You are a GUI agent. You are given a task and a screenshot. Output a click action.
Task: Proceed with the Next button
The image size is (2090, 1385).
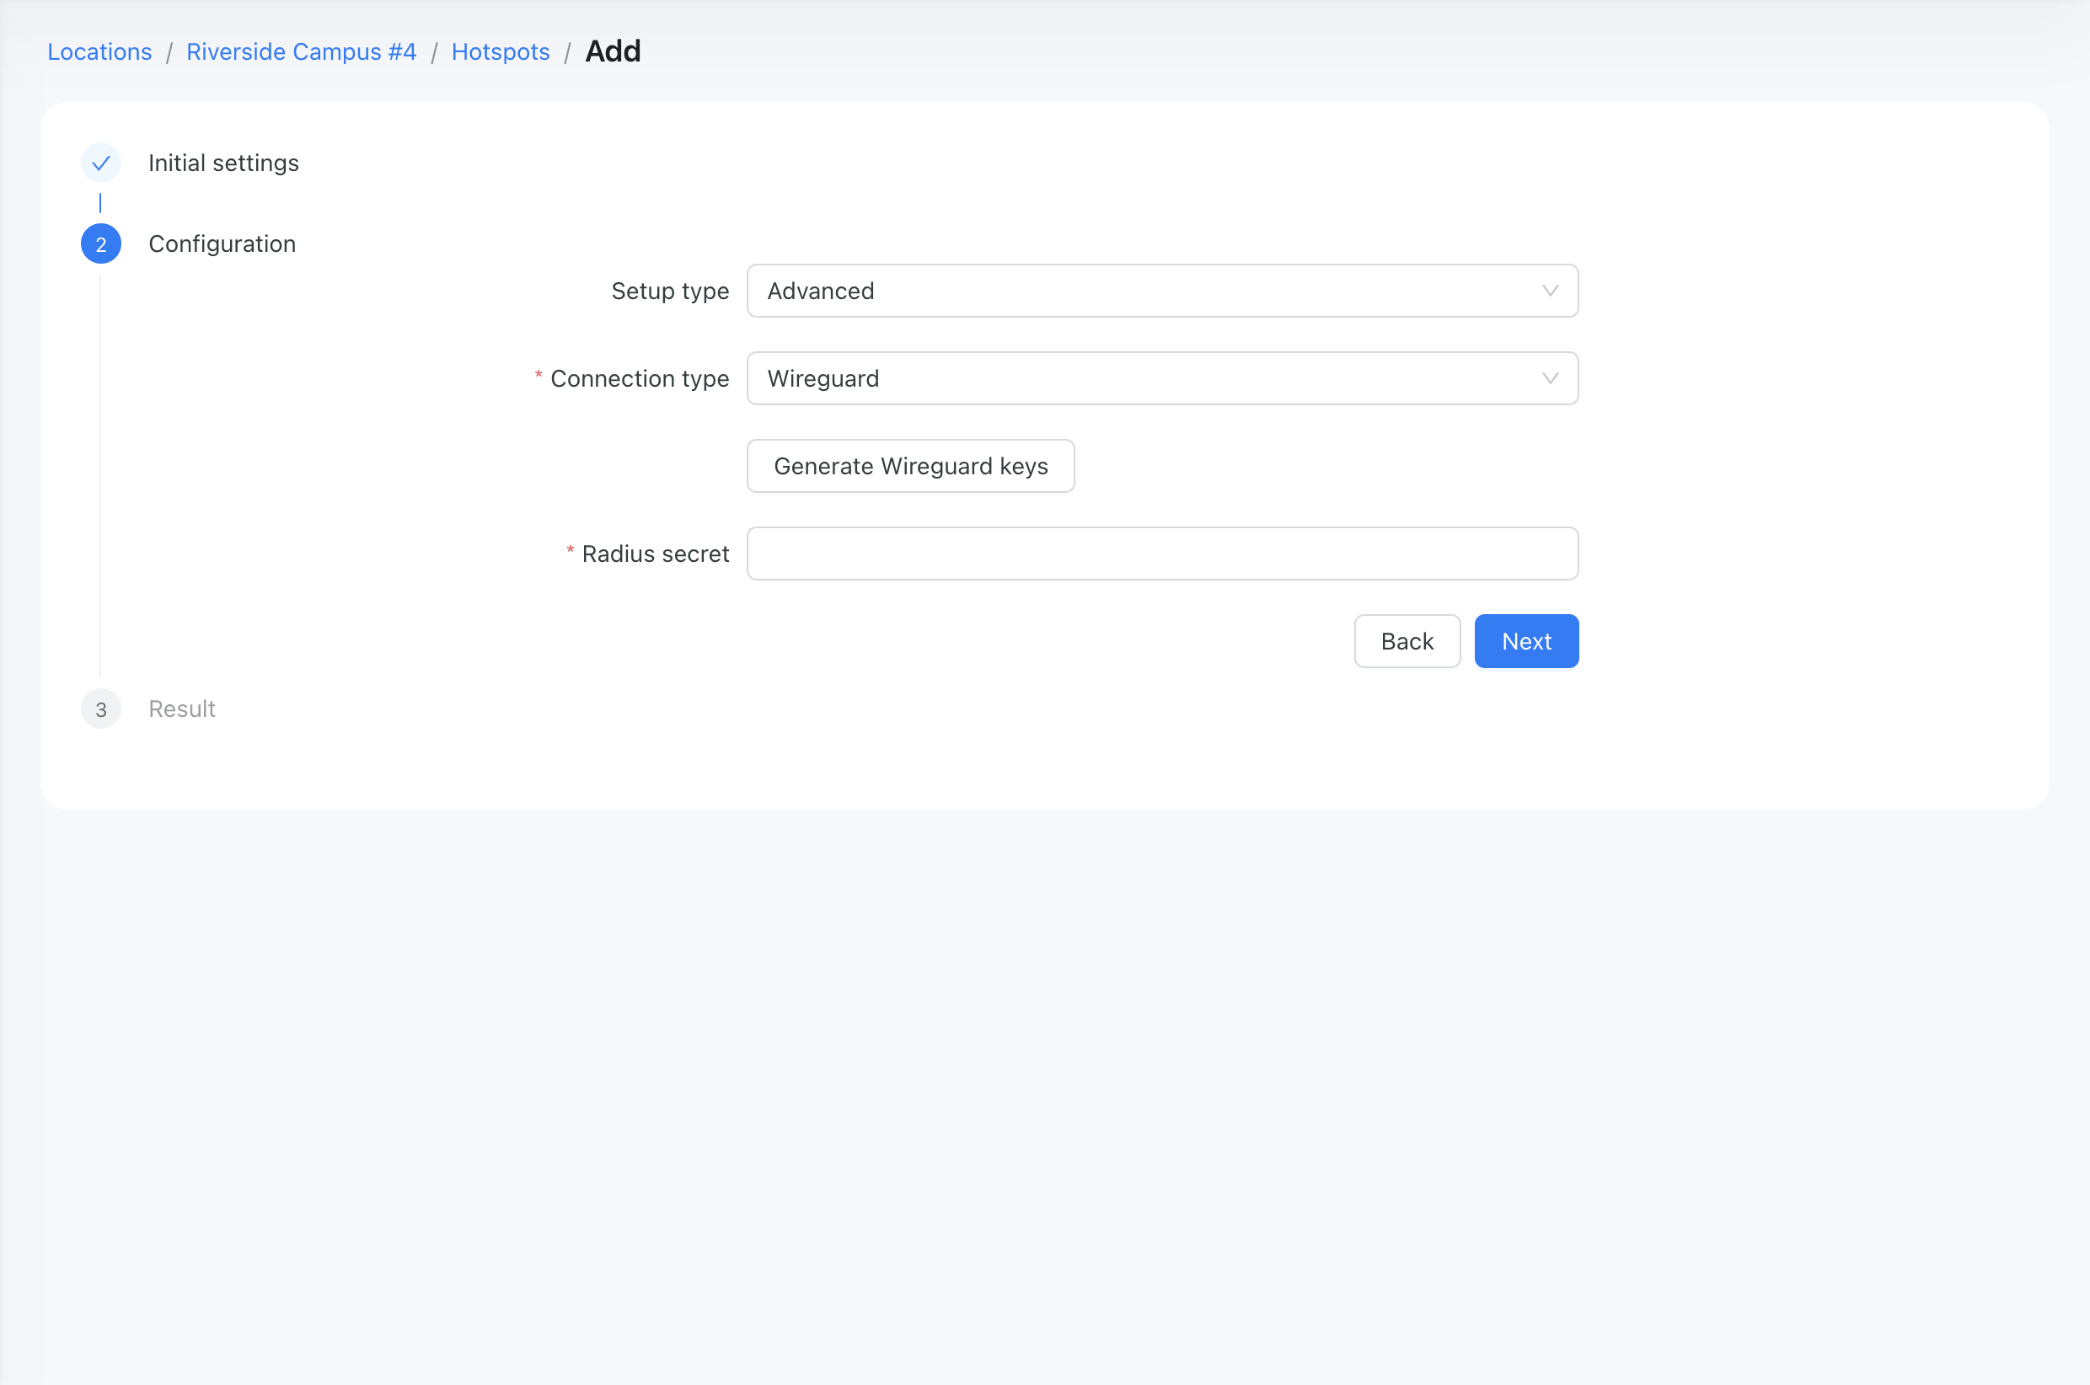1526,641
